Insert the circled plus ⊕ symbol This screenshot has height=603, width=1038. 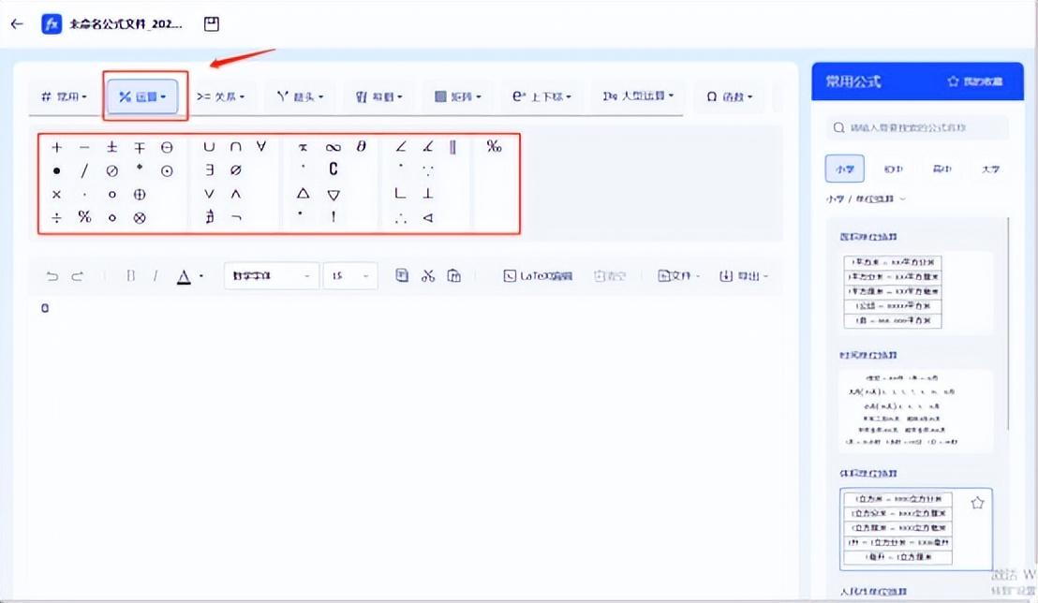click(139, 195)
